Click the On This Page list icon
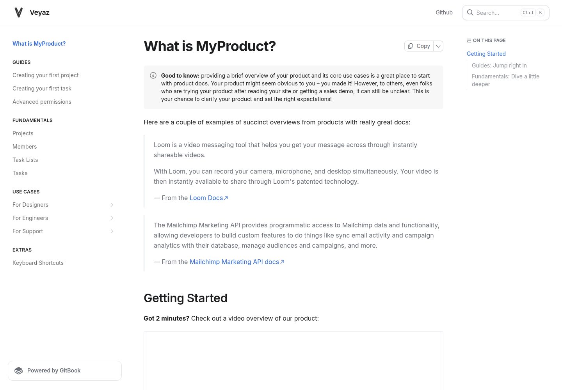Screen dimensions: 562x390 (x=469, y=41)
